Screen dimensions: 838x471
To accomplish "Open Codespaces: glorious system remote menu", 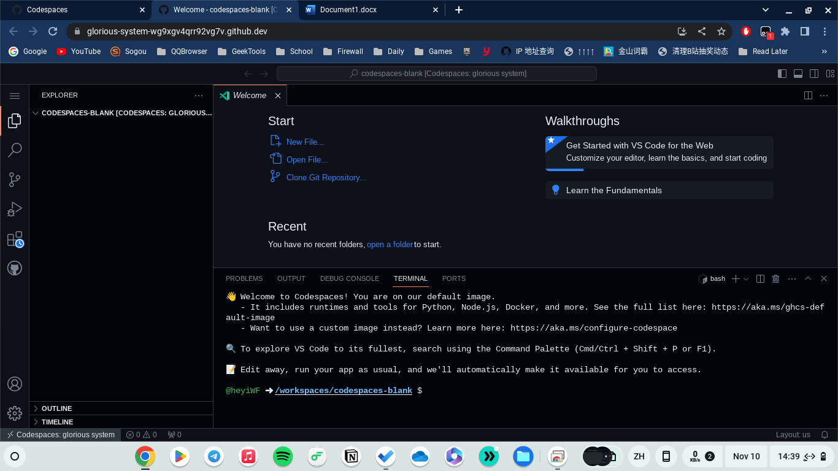I will tap(60, 435).
